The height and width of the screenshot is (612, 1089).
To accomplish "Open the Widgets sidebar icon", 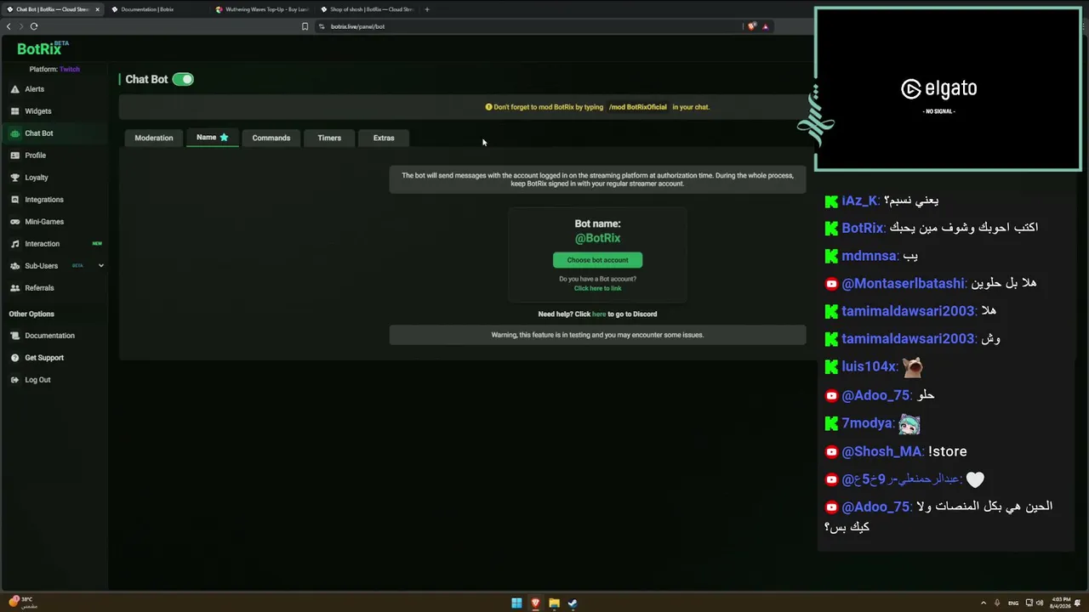I will [x=15, y=111].
